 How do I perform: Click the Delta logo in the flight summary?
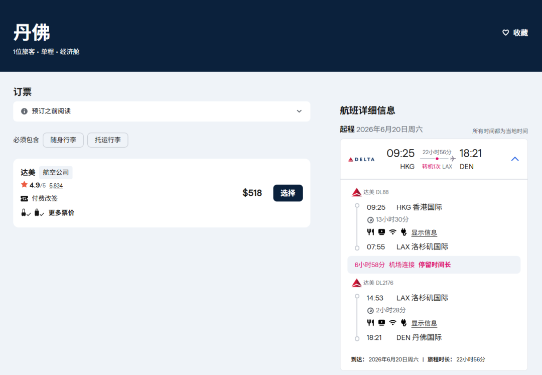361,159
